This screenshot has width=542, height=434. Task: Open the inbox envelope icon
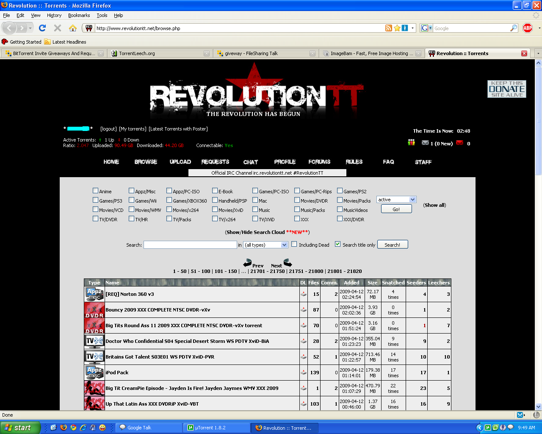pyautogui.click(x=425, y=143)
